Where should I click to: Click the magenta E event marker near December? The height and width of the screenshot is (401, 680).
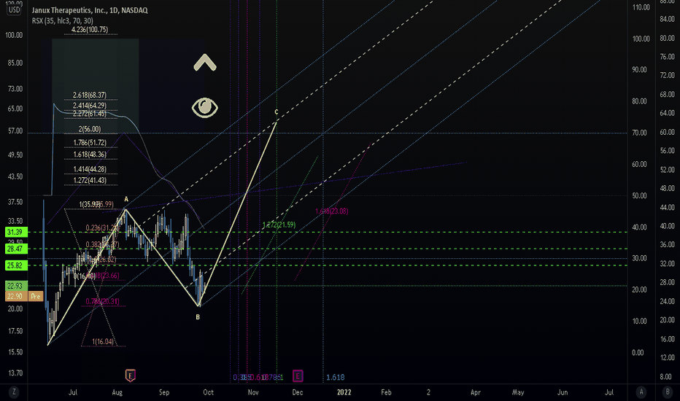click(298, 376)
